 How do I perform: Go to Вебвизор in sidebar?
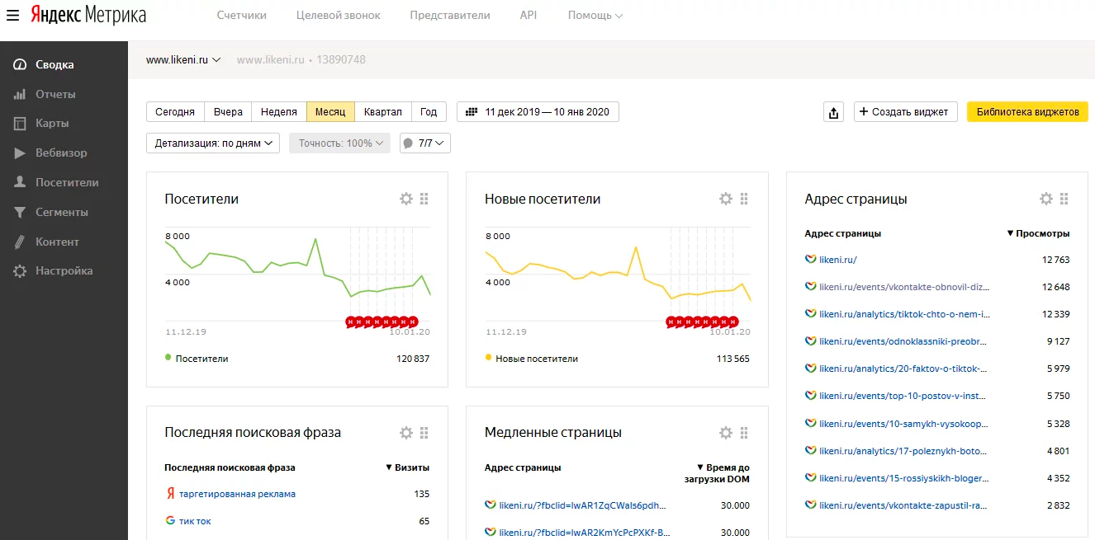60,153
